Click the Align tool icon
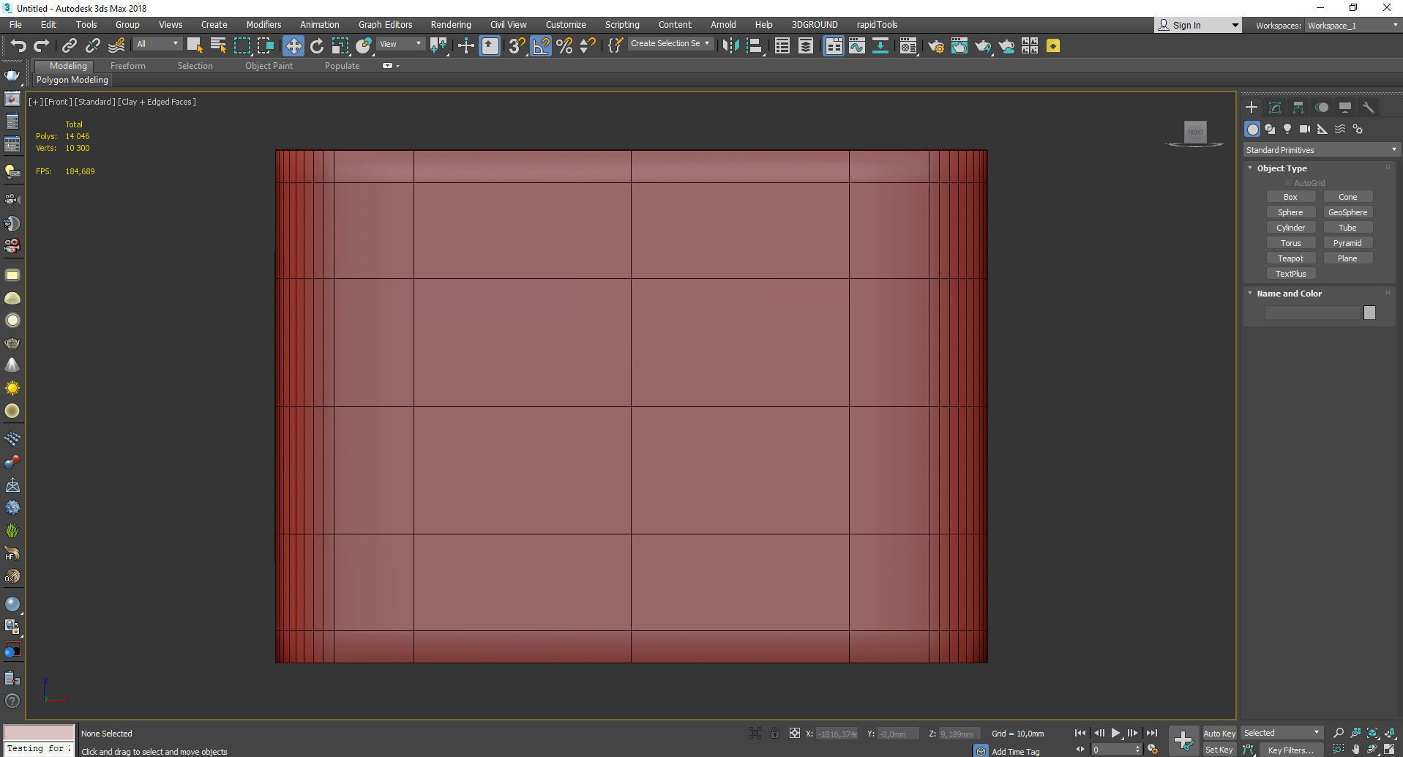The height and width of the screenshot is (757, 1403). [755, 46]
